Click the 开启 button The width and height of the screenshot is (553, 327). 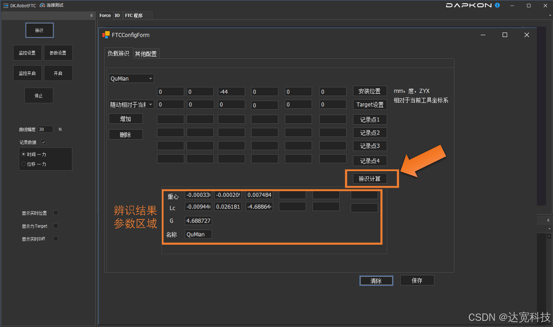(58, 73)
